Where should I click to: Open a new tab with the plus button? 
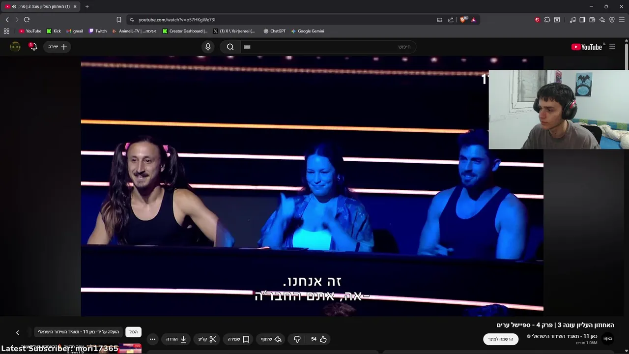[87, 6]
